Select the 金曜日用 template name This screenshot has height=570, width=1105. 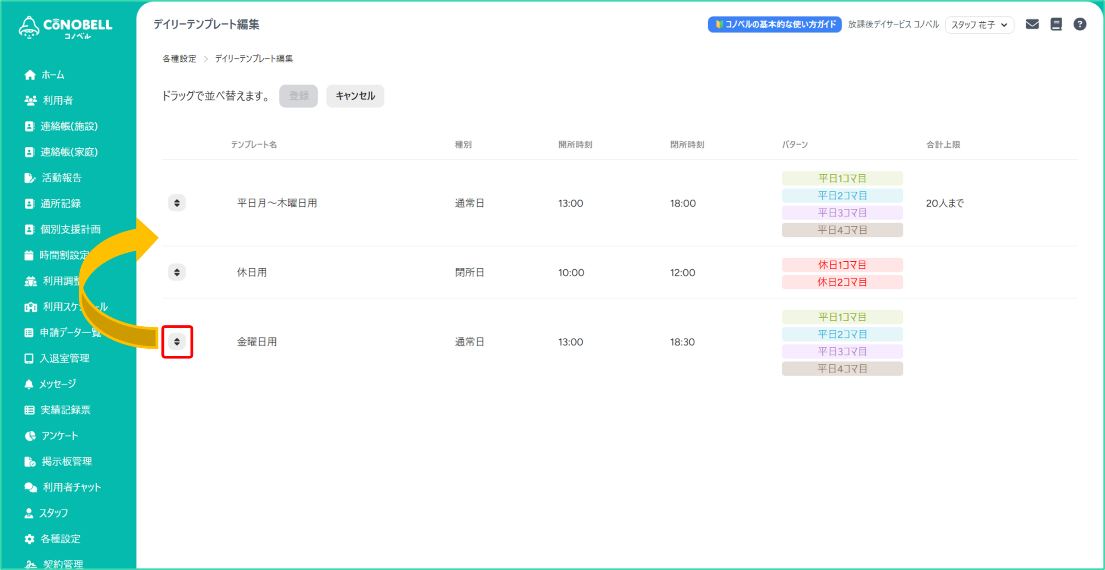257,342
